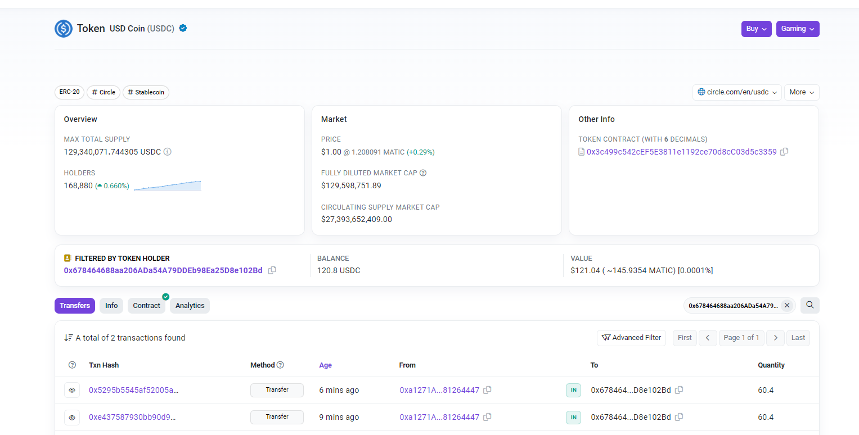This screenshot has width=859, height=435.
Task: Copy To address in the 9 mins ago row
Action: coord(679,417)
